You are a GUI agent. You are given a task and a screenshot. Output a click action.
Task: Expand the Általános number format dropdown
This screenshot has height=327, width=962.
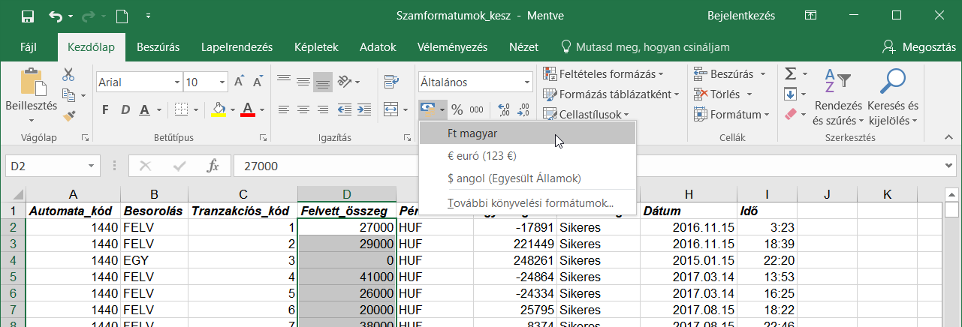pyautogui.click(x=526, y=82)
